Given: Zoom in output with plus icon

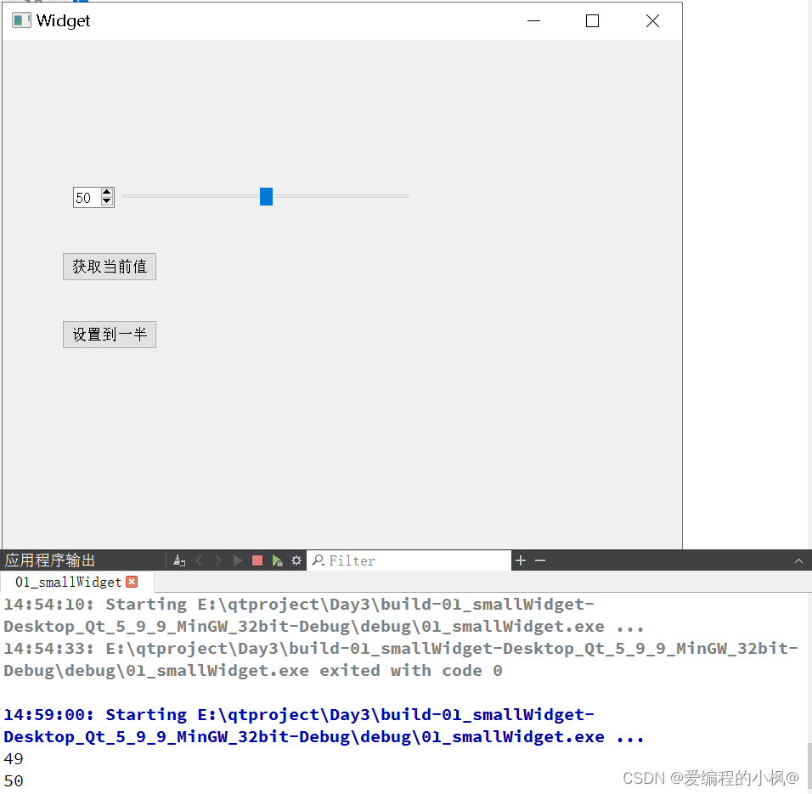Looking at the screenshot, I should click(x=521, y=560).
